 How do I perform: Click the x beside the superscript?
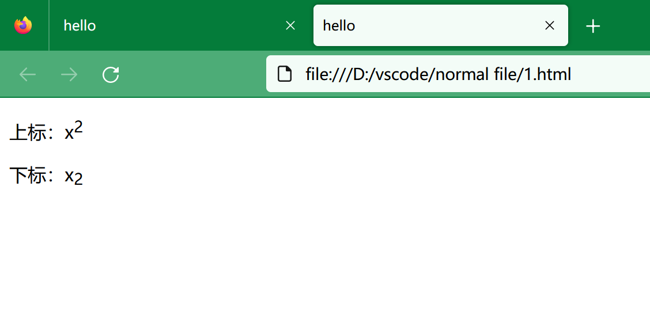pos(69,134)
